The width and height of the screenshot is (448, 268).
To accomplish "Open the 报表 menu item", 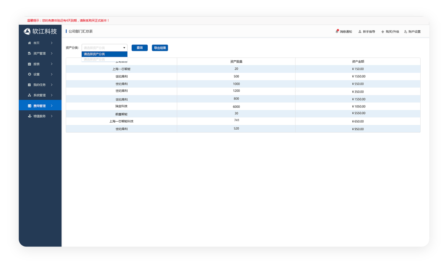I will tap(40, 64).
